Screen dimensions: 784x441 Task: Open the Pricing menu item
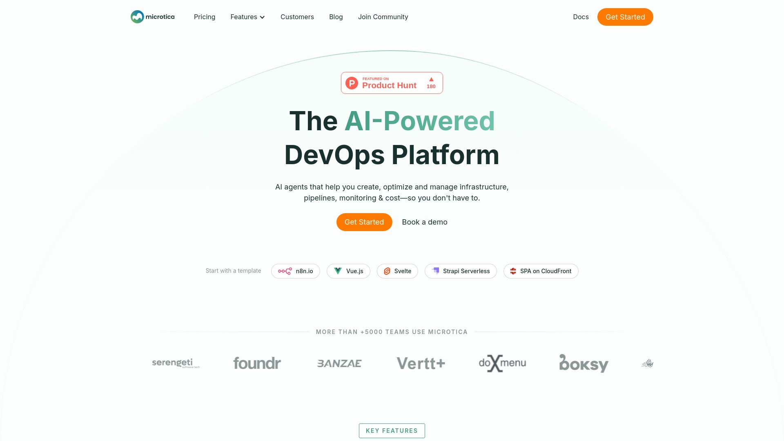coord(205,17)
